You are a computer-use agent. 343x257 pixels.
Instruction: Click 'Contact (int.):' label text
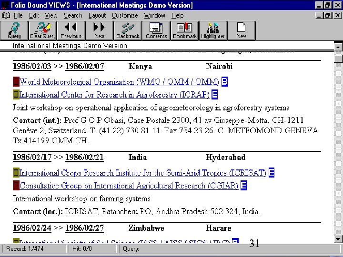click(x=37, y=120)
